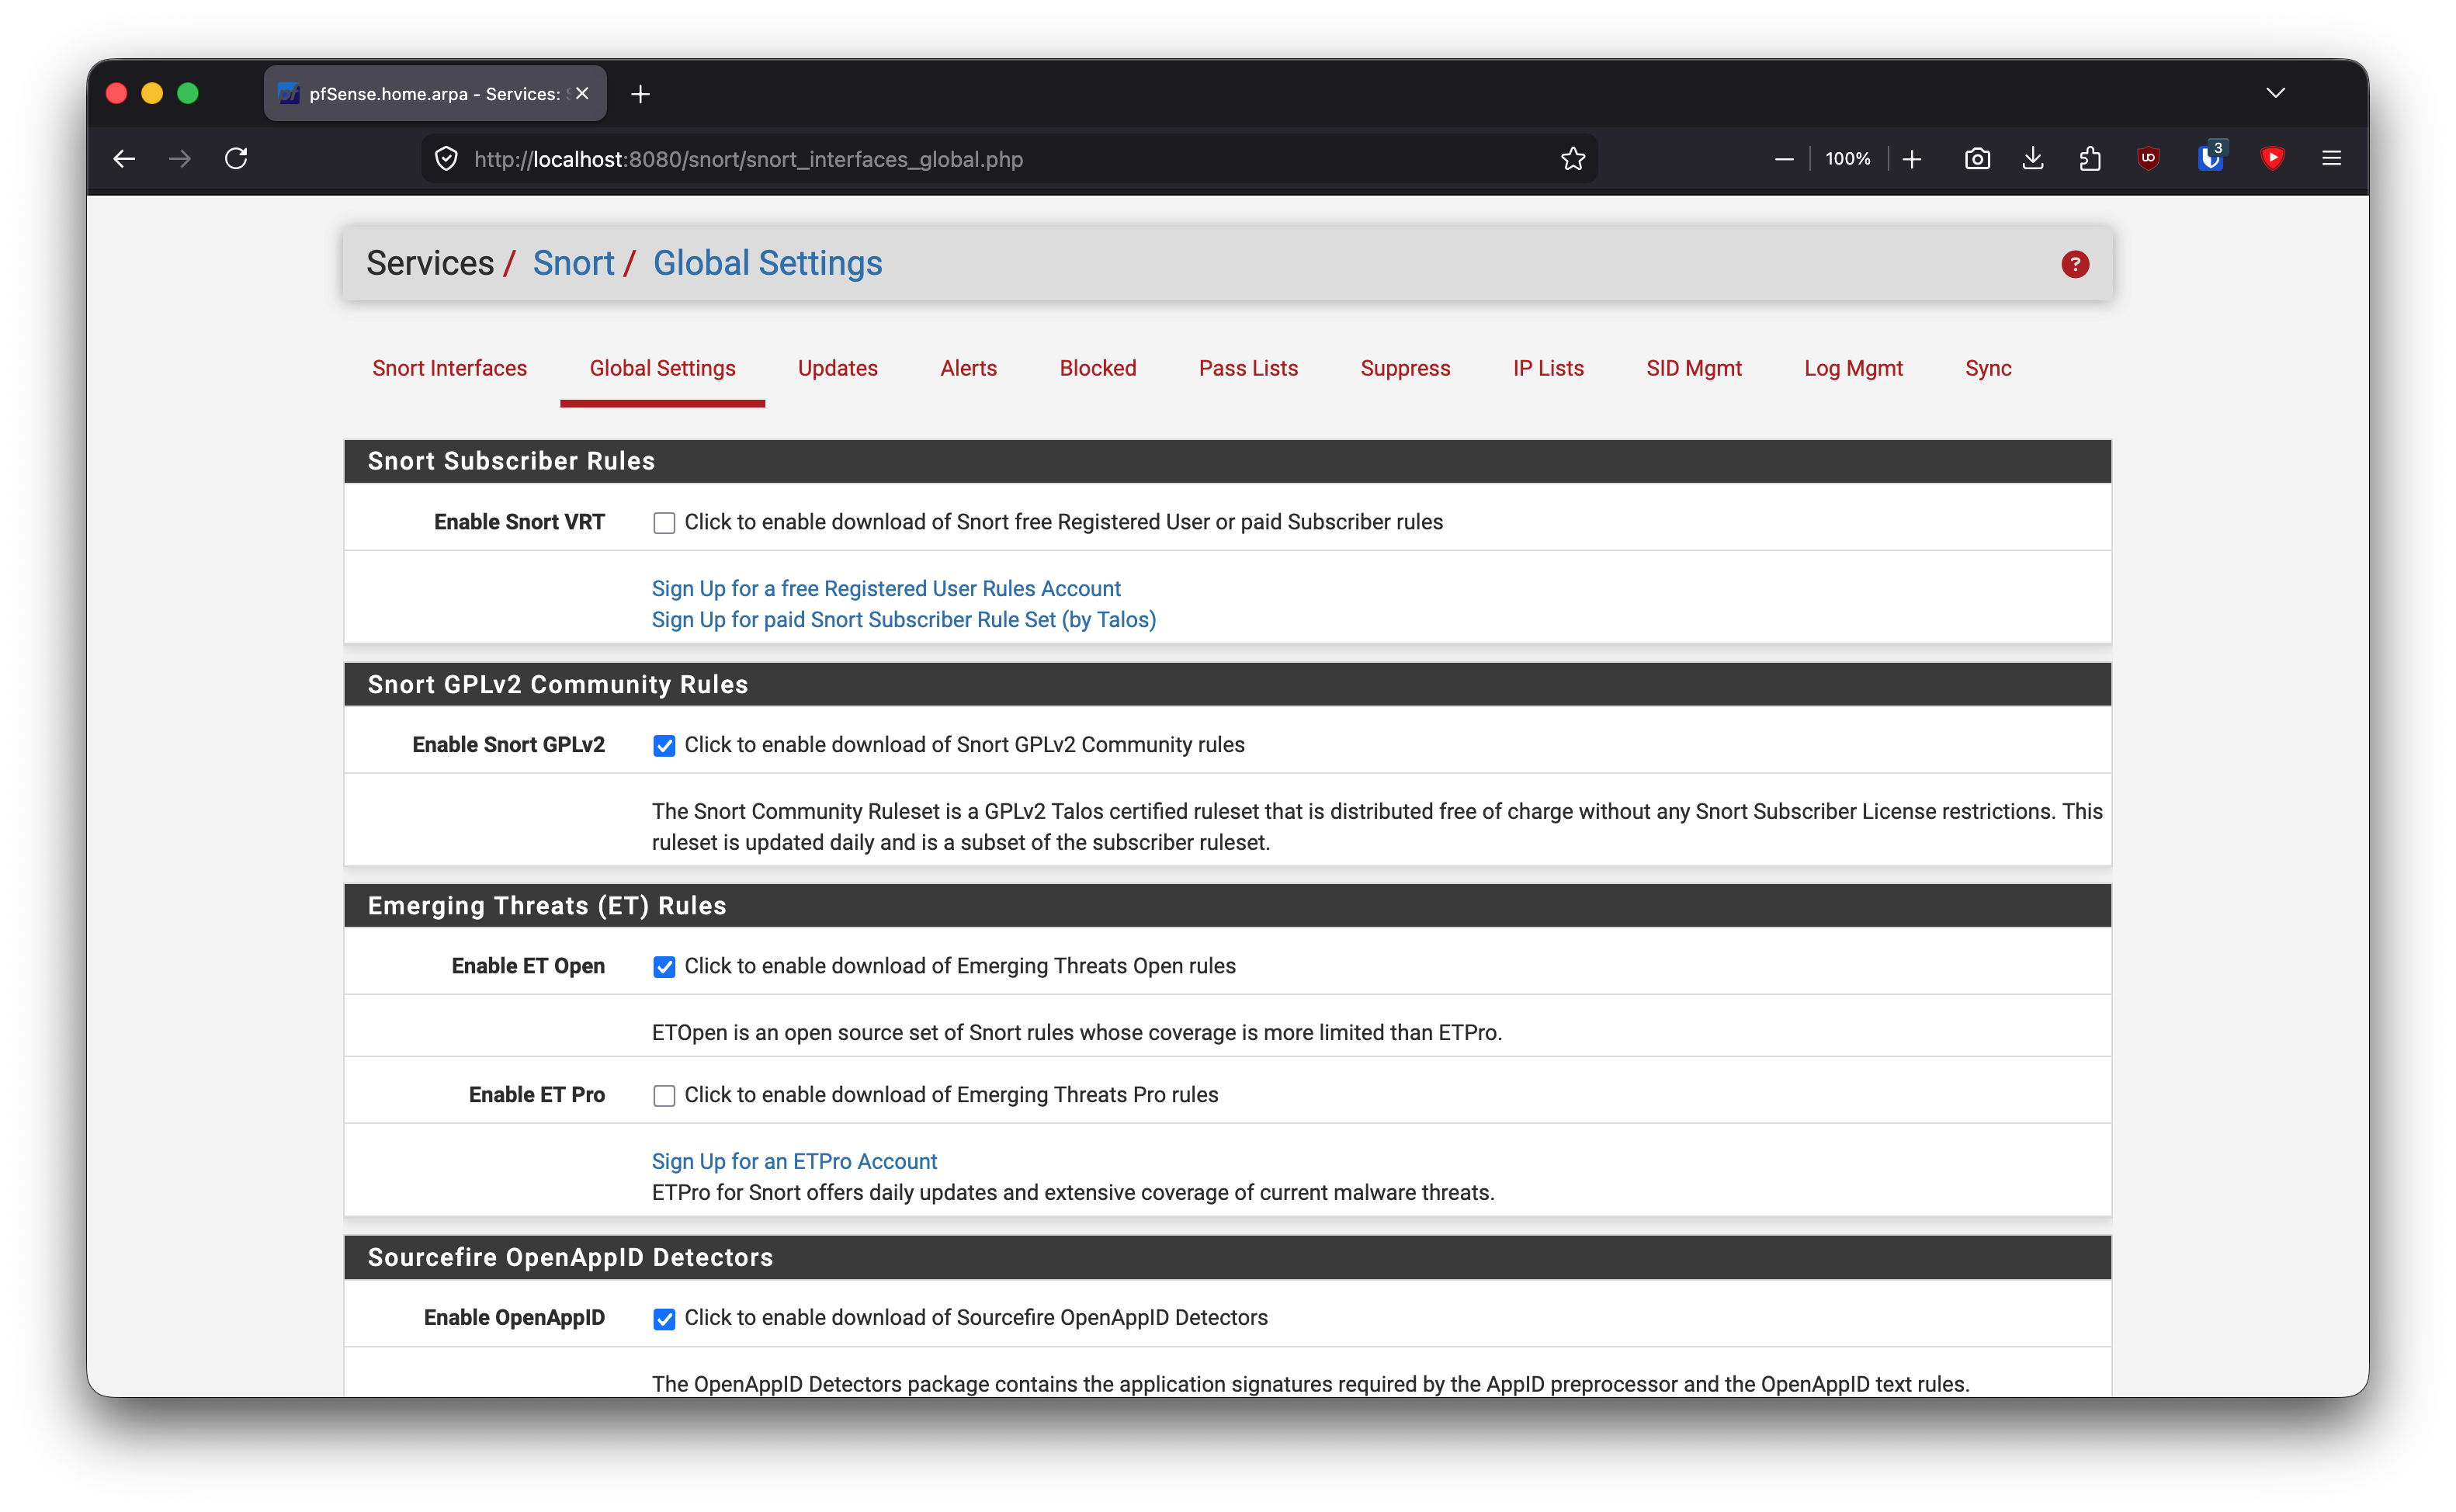
Task: Click the URL address bar
Action: (x=1008, y=159)
